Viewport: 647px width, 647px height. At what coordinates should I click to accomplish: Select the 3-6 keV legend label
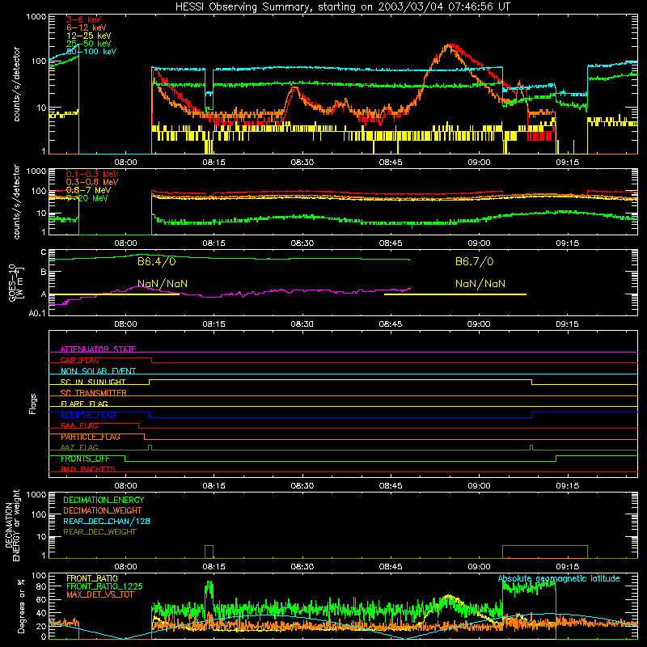pyautogui.click(x=84, y=19)
